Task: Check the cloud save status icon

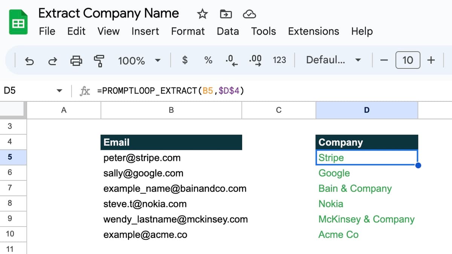Action: click(x=249, y=14)
